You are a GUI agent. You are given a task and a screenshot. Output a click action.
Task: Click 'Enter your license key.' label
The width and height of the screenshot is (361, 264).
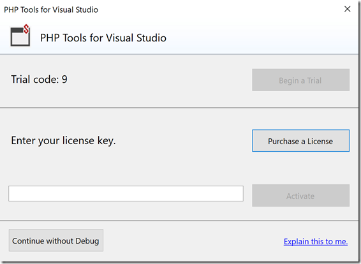pyautogui.click(x=63, y=140)
